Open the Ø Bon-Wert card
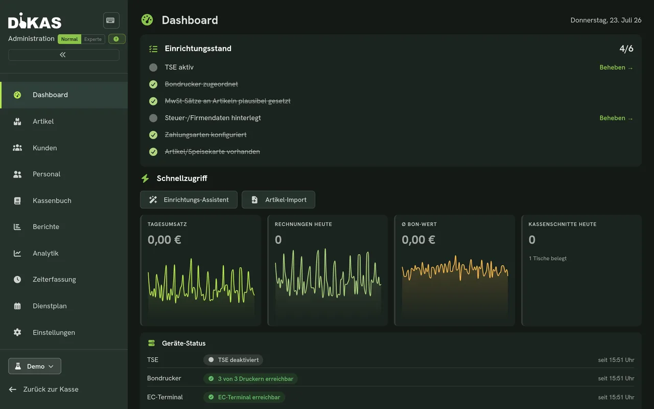This screenshot has width=654, height=409. (455, 270)
